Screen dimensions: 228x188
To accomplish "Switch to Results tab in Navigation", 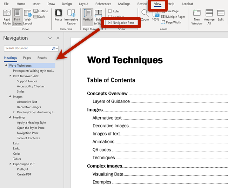I will point(42,58).
